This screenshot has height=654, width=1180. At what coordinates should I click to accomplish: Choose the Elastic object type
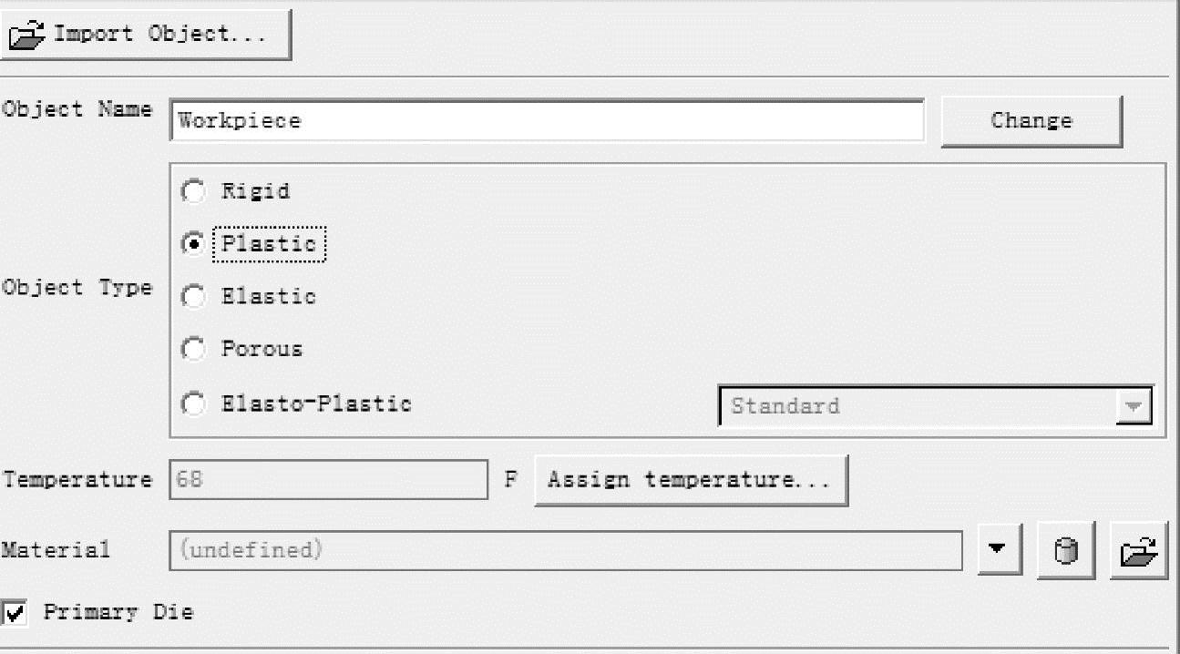coord(193,297)
